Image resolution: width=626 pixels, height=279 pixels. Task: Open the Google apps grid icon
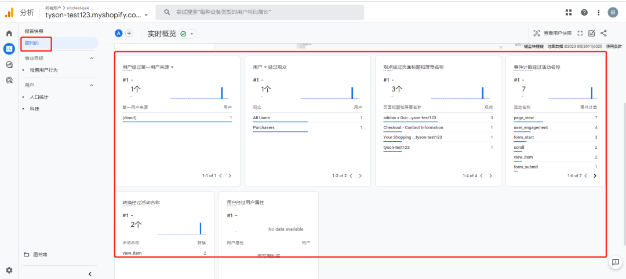pyautogui.click(x=569, y=12)
